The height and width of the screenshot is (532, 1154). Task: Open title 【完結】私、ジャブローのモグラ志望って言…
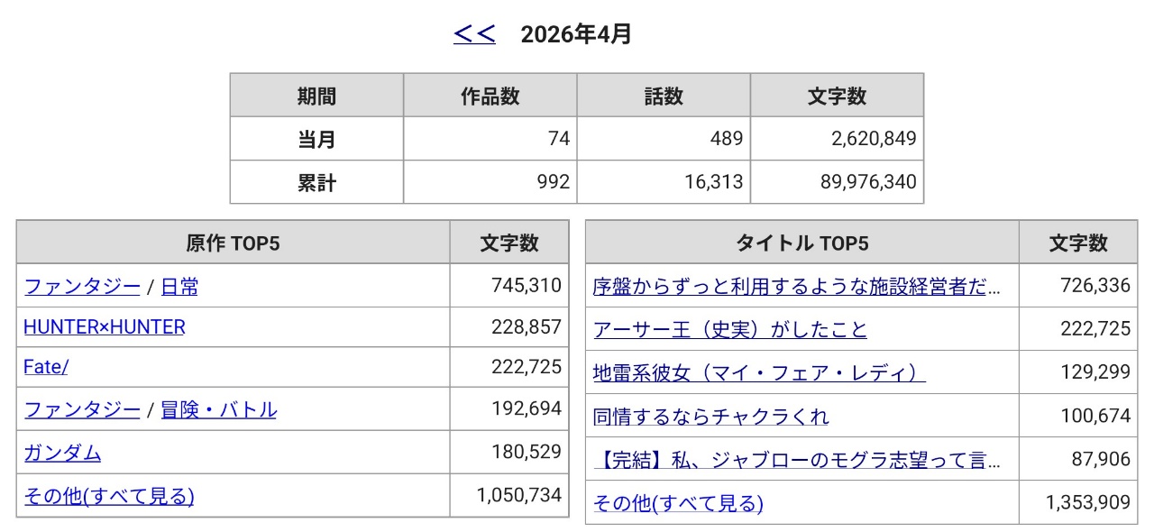pyautogui.click(x=797, y=460)
